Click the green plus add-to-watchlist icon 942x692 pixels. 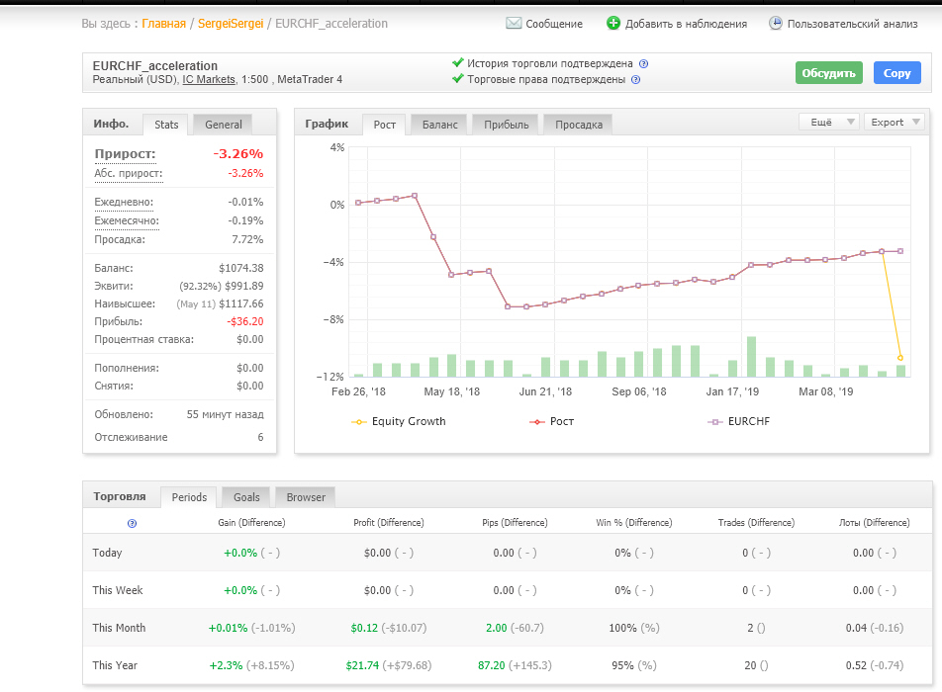pyautogui.click(x=612, y=24)
